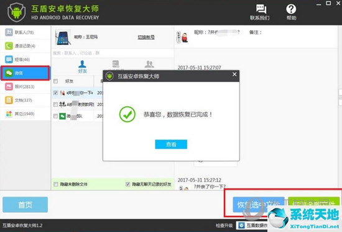
Task: Click the first friend's avatar in list
Action: point(63,93)
